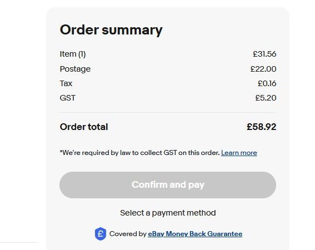The width and height of the screenshot is (315, 250).
Task: Click the blue pound shield icon
Action: tap(101, 234)
